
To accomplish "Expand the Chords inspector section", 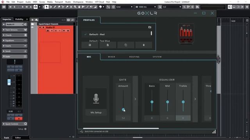I will pos(14,35).
